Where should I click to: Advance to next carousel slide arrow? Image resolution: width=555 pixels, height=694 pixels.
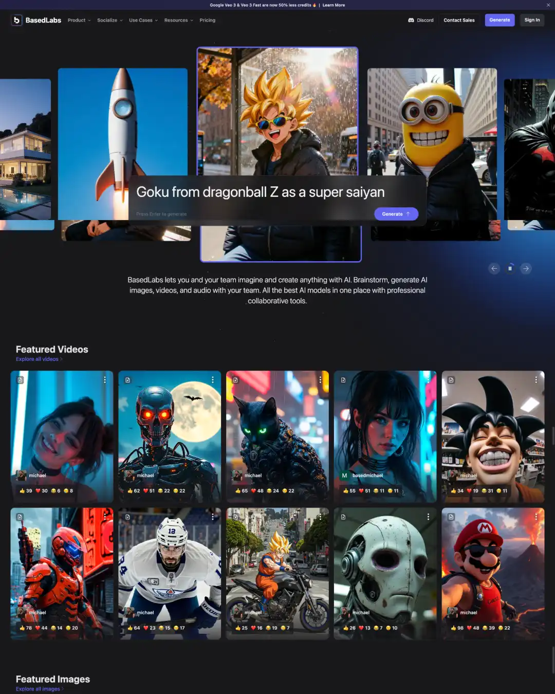tap(526, 268)
